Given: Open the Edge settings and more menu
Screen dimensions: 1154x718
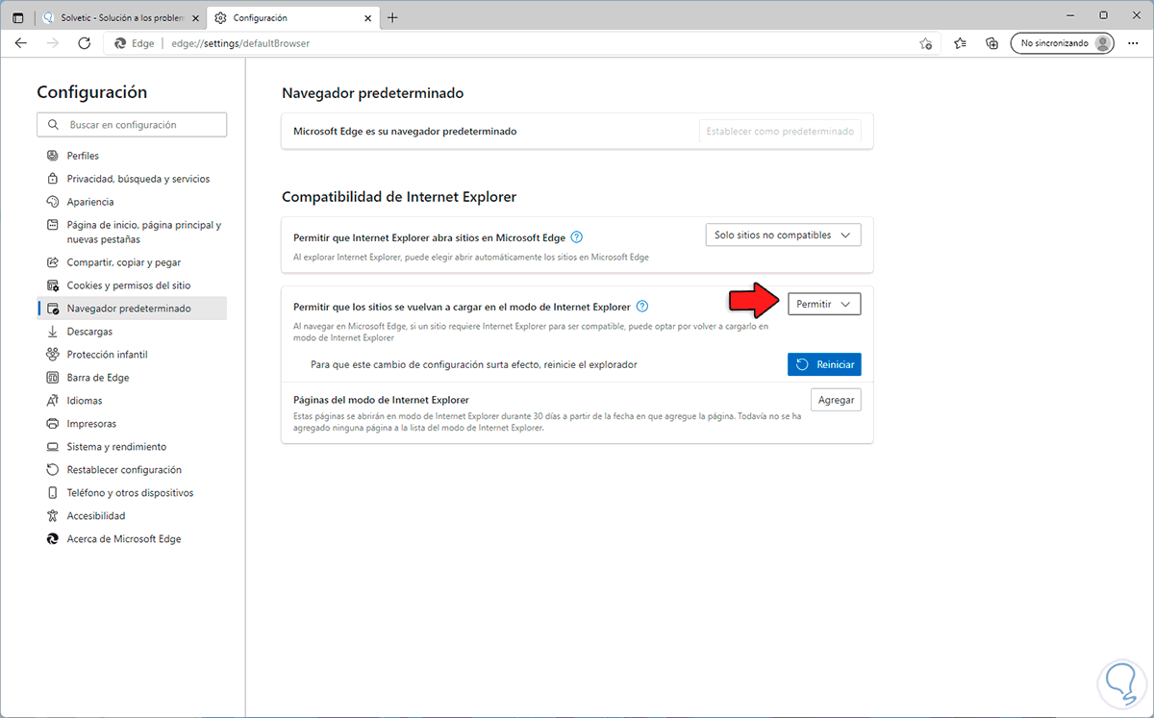Looking at the screenshot, I should [x=1133, y=43].
